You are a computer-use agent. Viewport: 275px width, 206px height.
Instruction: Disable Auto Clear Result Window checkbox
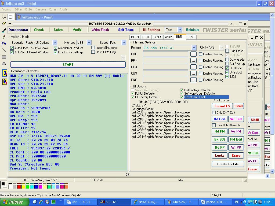coord(12,48)
